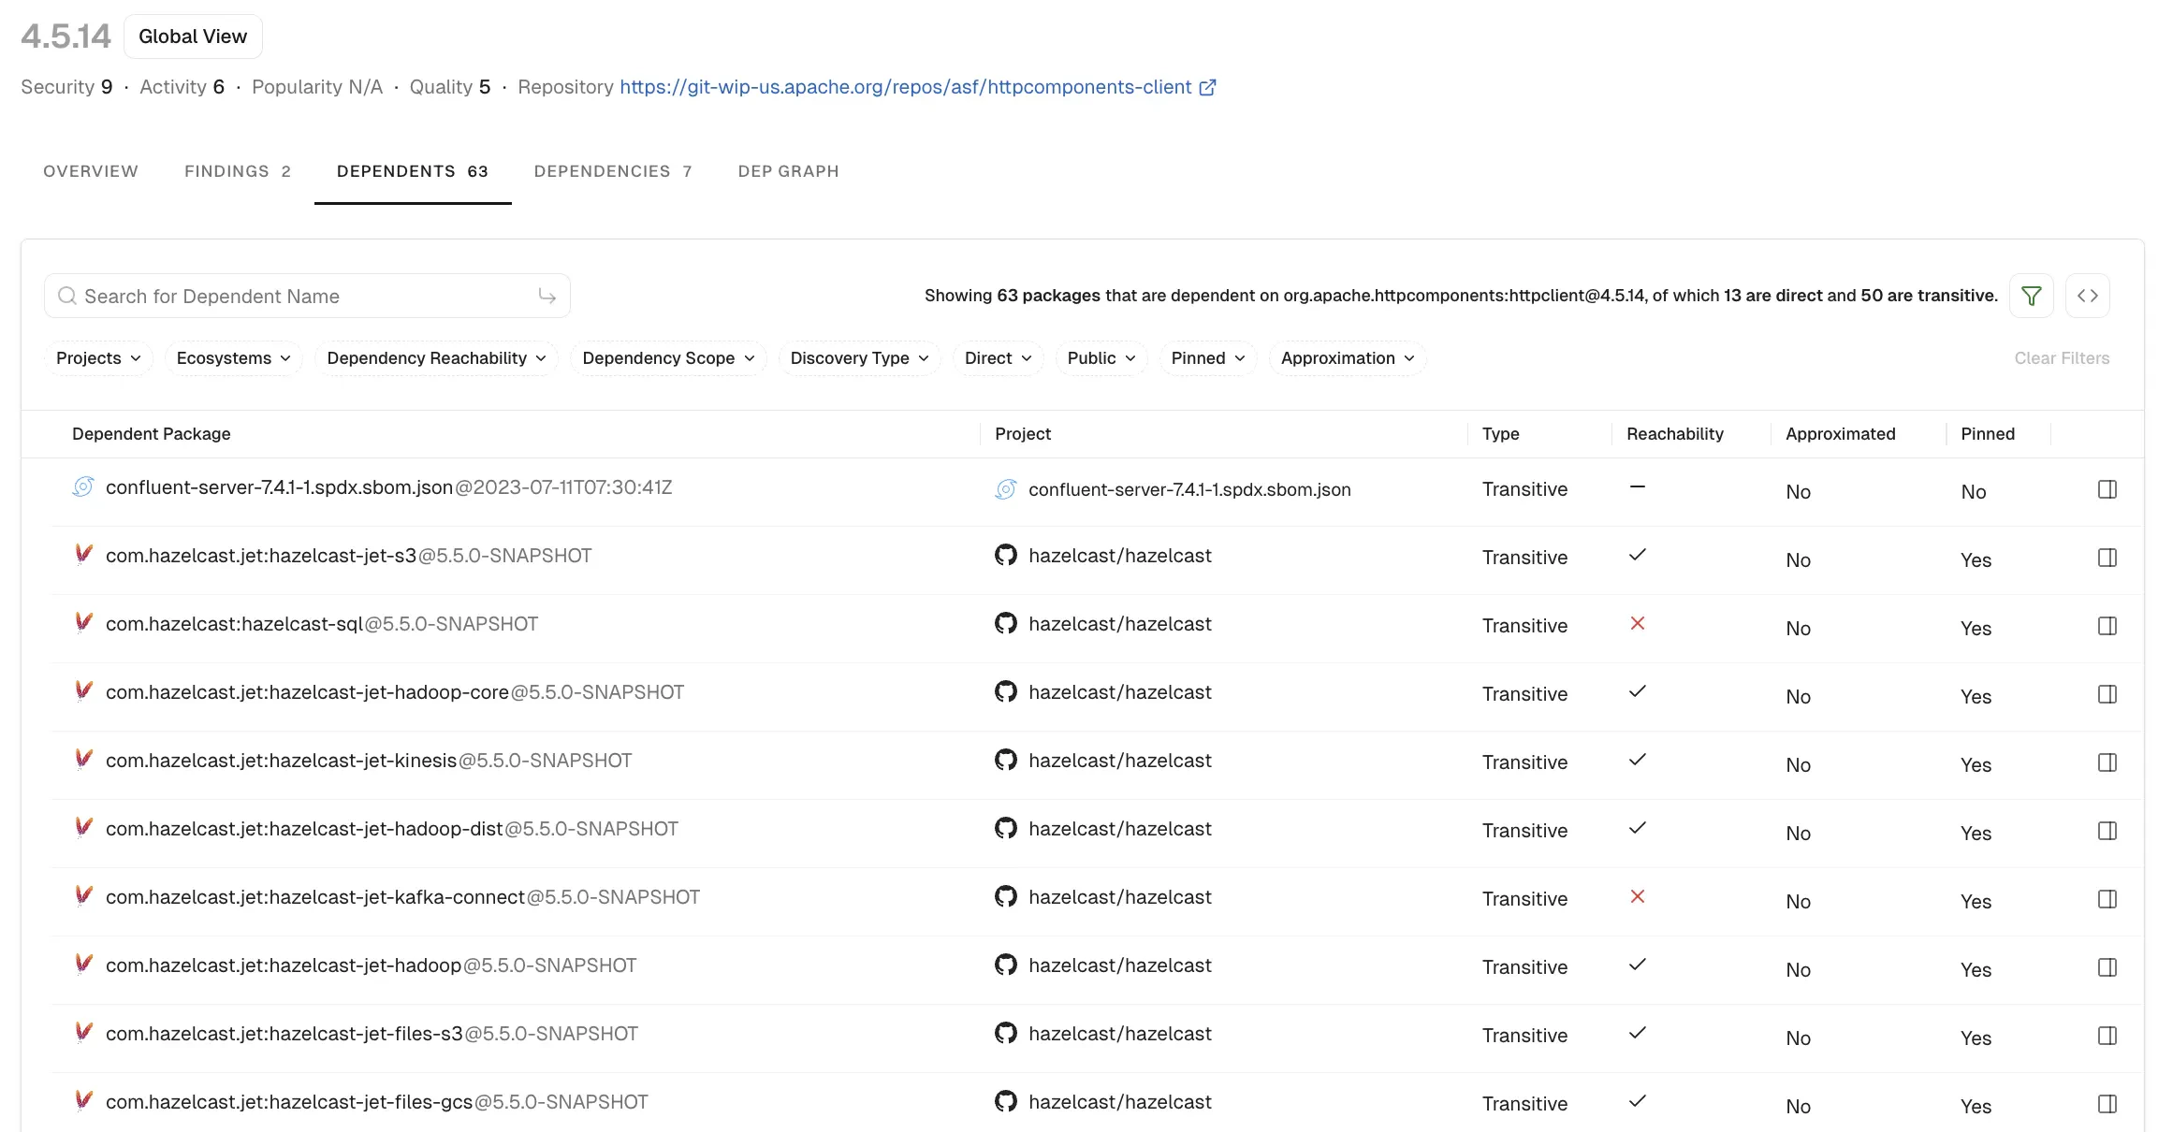
Task: Open com.hazelcast.jet:hazelcast-jet-kafka-connect package link
Action: [315, 897]
